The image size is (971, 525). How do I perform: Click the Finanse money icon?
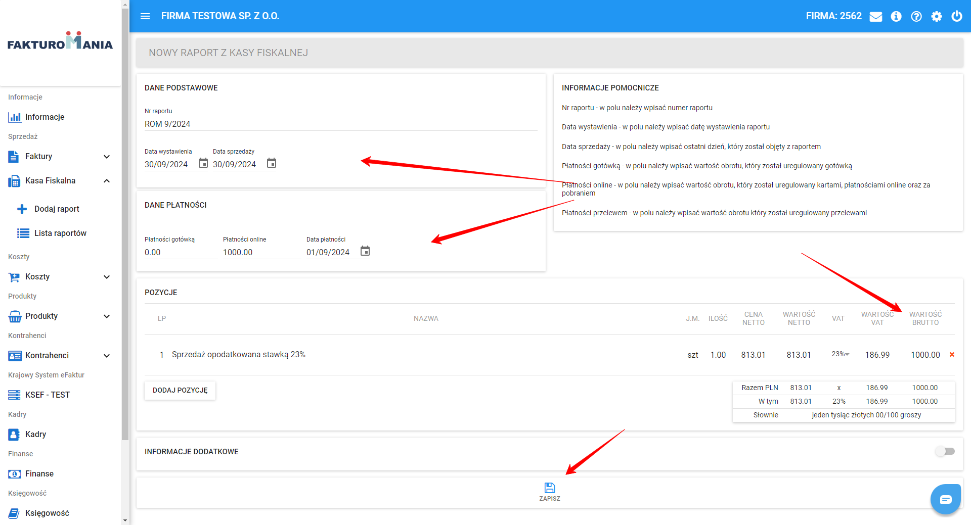tap(14, 474)
